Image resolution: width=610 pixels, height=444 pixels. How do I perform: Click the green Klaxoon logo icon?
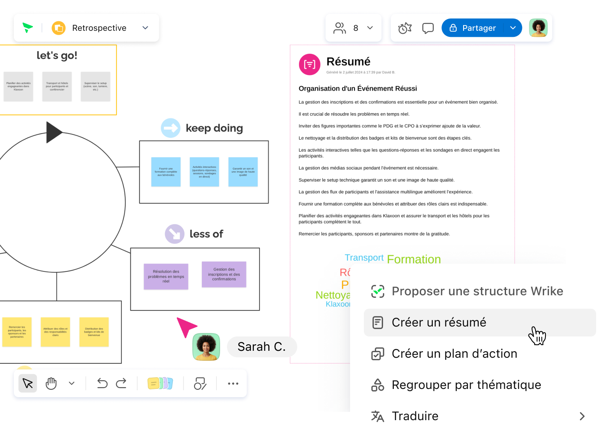(x=28, y=28)
